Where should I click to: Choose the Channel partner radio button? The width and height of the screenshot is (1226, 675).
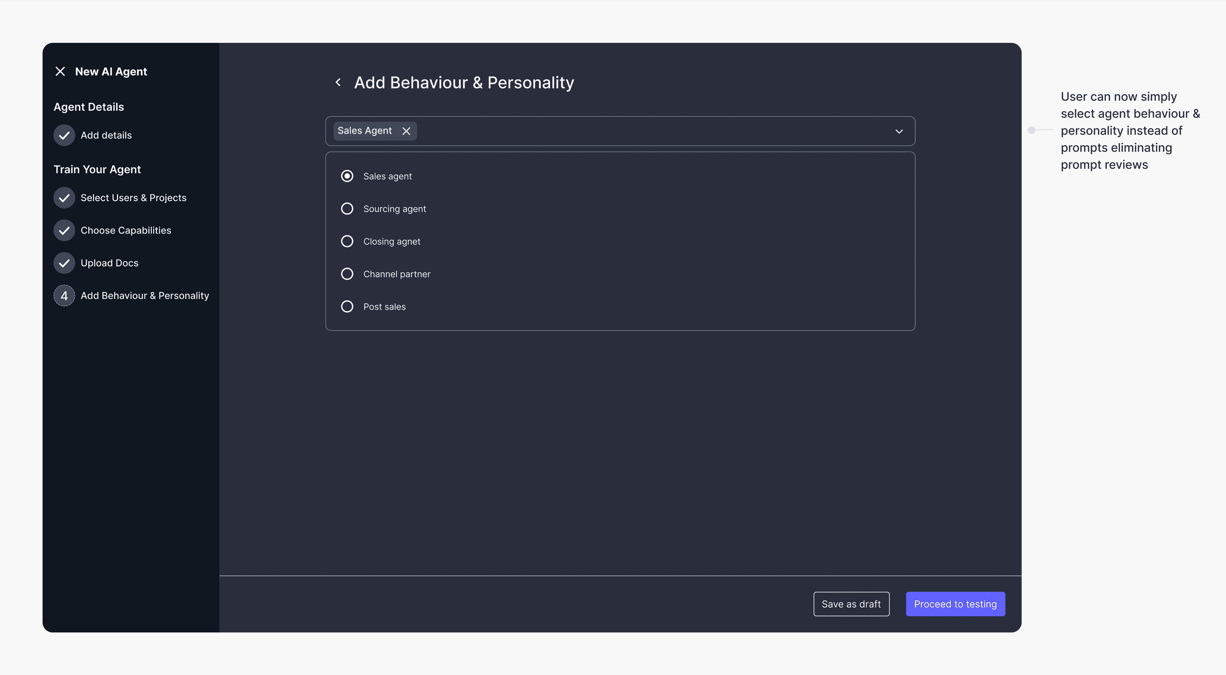(347, 274)
